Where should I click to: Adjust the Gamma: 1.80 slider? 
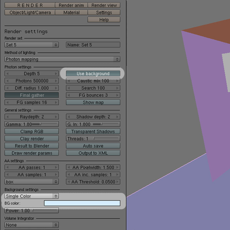click(32, 124)
